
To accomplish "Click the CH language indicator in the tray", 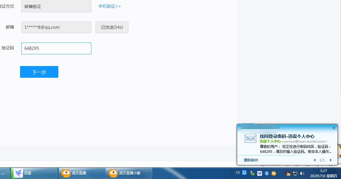I will point(238,173).
